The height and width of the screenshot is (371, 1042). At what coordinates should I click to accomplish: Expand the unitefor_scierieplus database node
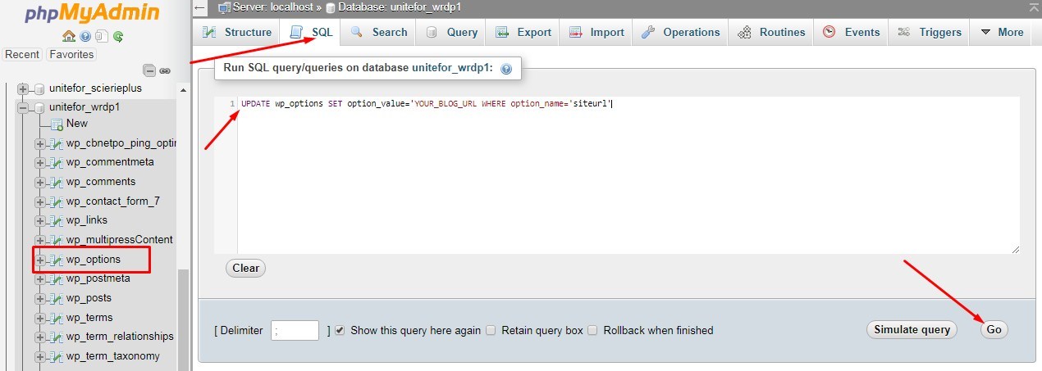point(23,88)
